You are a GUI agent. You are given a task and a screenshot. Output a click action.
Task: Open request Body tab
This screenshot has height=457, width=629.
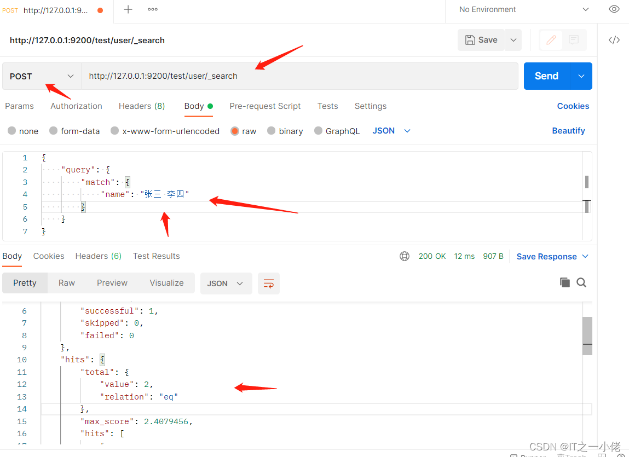198,106
